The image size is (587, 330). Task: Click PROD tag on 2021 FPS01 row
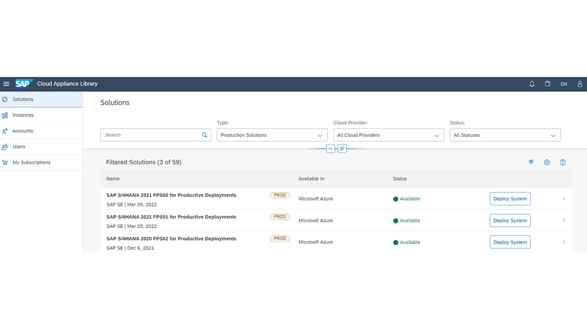[280, 217]
